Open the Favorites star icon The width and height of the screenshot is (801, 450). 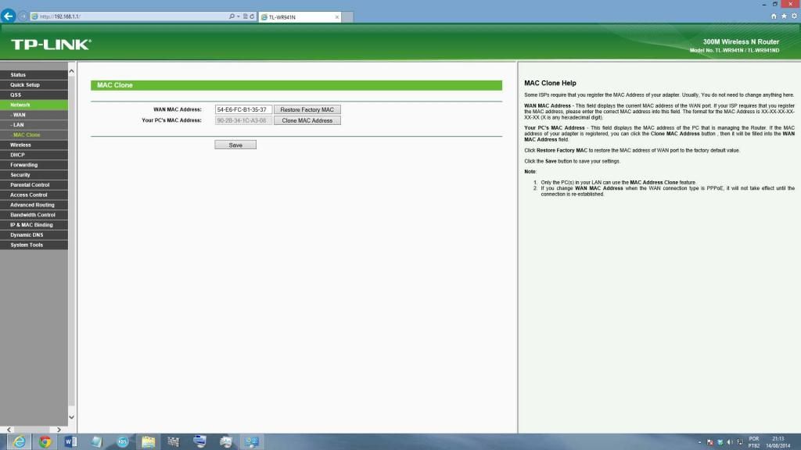pos(784,16)
